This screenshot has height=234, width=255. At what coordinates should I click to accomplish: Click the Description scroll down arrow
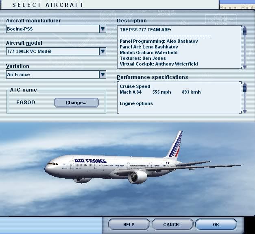coord(245,67)
